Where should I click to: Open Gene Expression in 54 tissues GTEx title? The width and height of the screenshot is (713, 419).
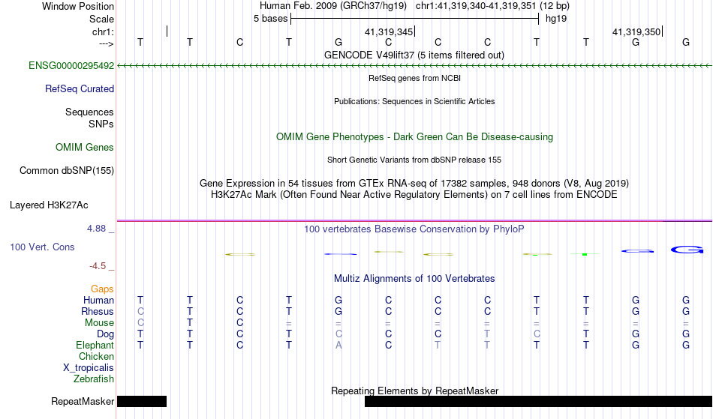[x=414, y=184]
